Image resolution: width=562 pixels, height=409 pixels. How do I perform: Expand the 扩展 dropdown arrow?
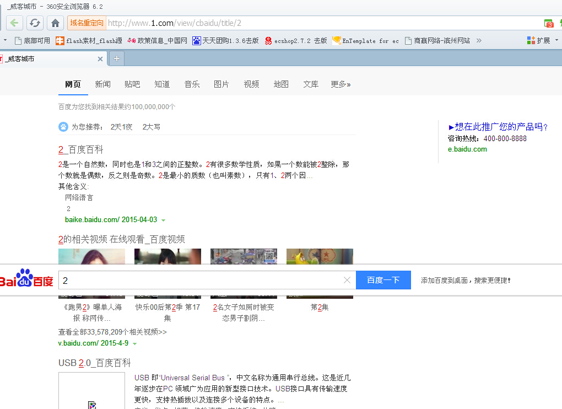coord(556,40)
